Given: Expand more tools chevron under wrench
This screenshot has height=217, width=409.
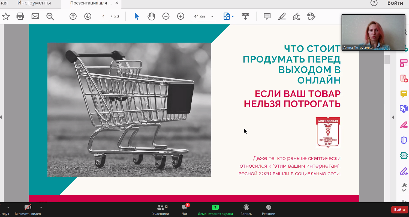Looking at the screenshot, I should 404,190.
